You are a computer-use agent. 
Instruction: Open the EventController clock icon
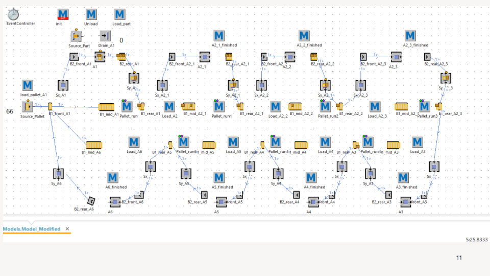(x=13, y=14)
